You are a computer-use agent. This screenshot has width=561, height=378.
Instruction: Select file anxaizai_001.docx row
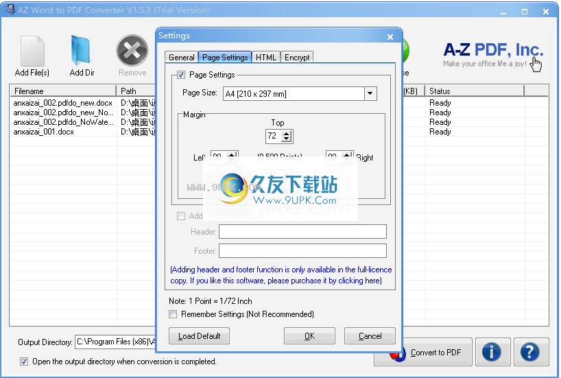pyautogui.click(x=44, y=132)
